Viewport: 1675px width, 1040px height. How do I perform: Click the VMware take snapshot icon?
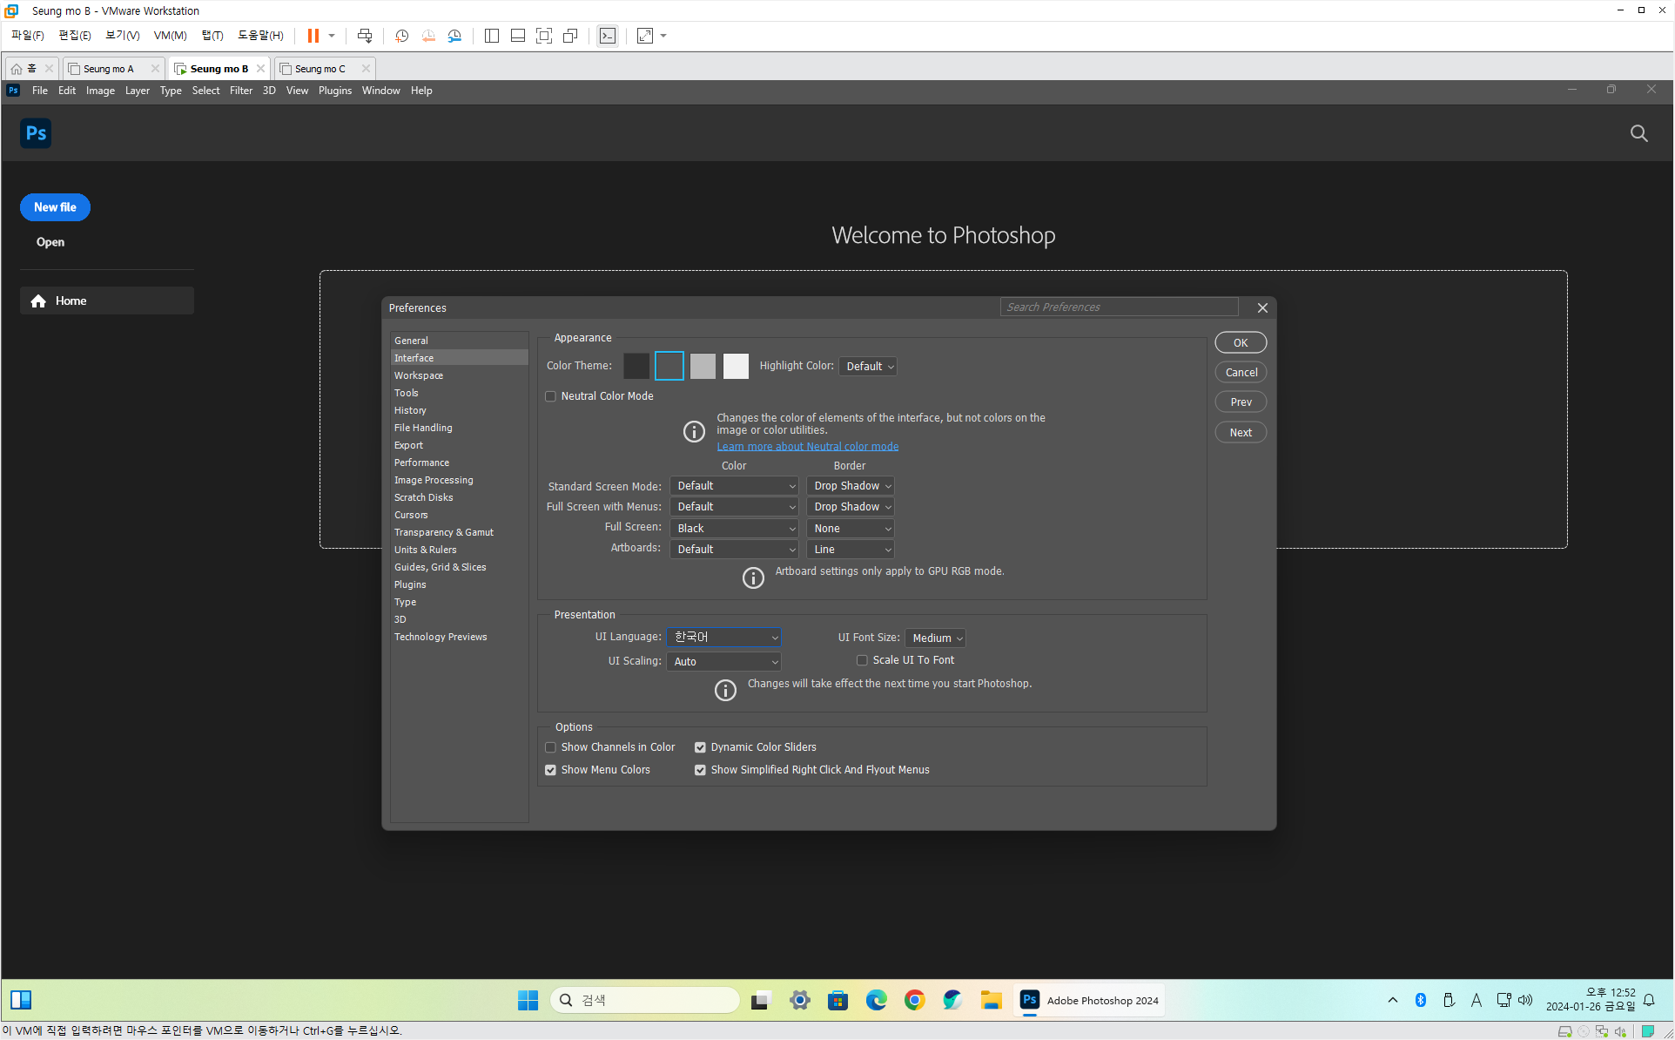click(x=401, y=36)
